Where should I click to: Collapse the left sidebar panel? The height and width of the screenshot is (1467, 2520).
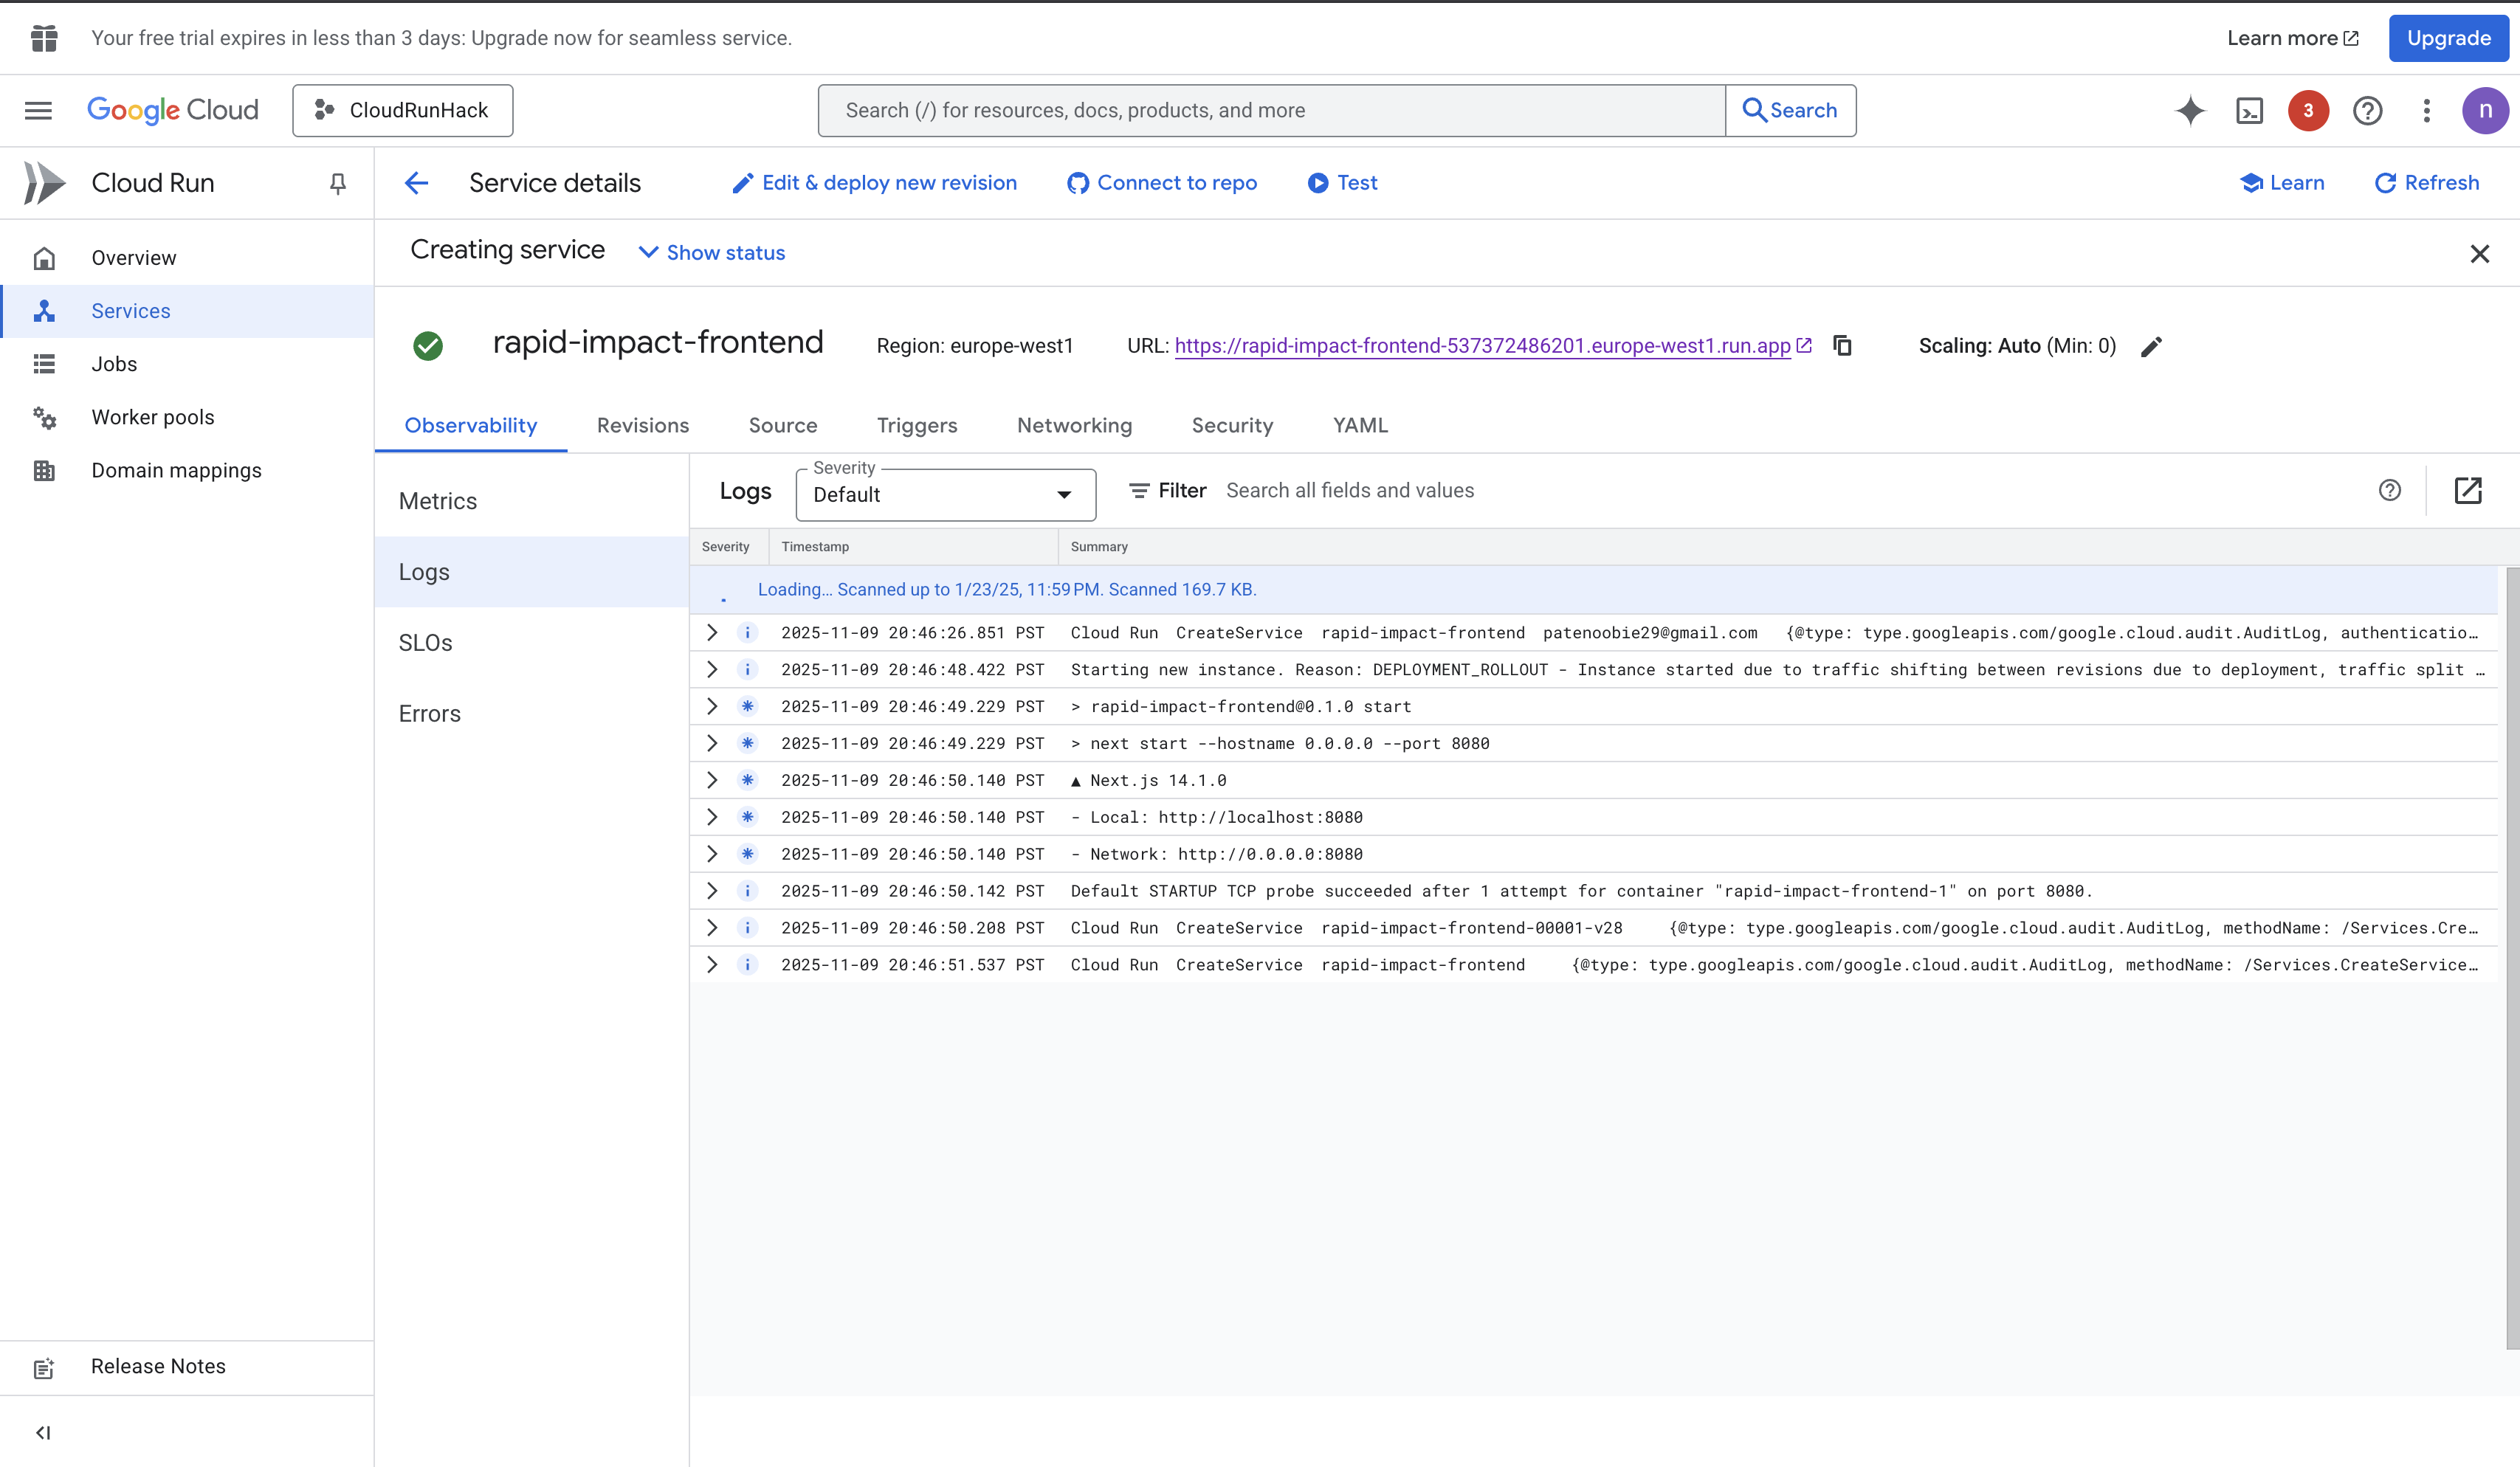(43, 1432)
